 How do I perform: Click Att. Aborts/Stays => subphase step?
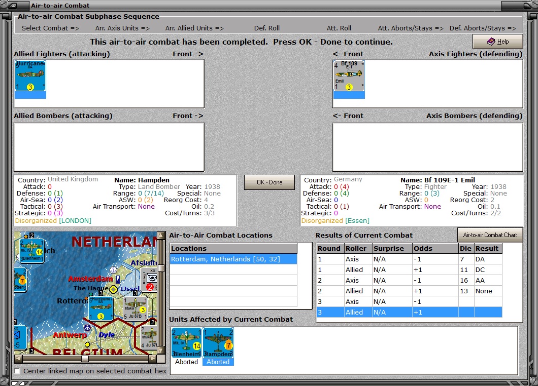[x=411, y=28]
